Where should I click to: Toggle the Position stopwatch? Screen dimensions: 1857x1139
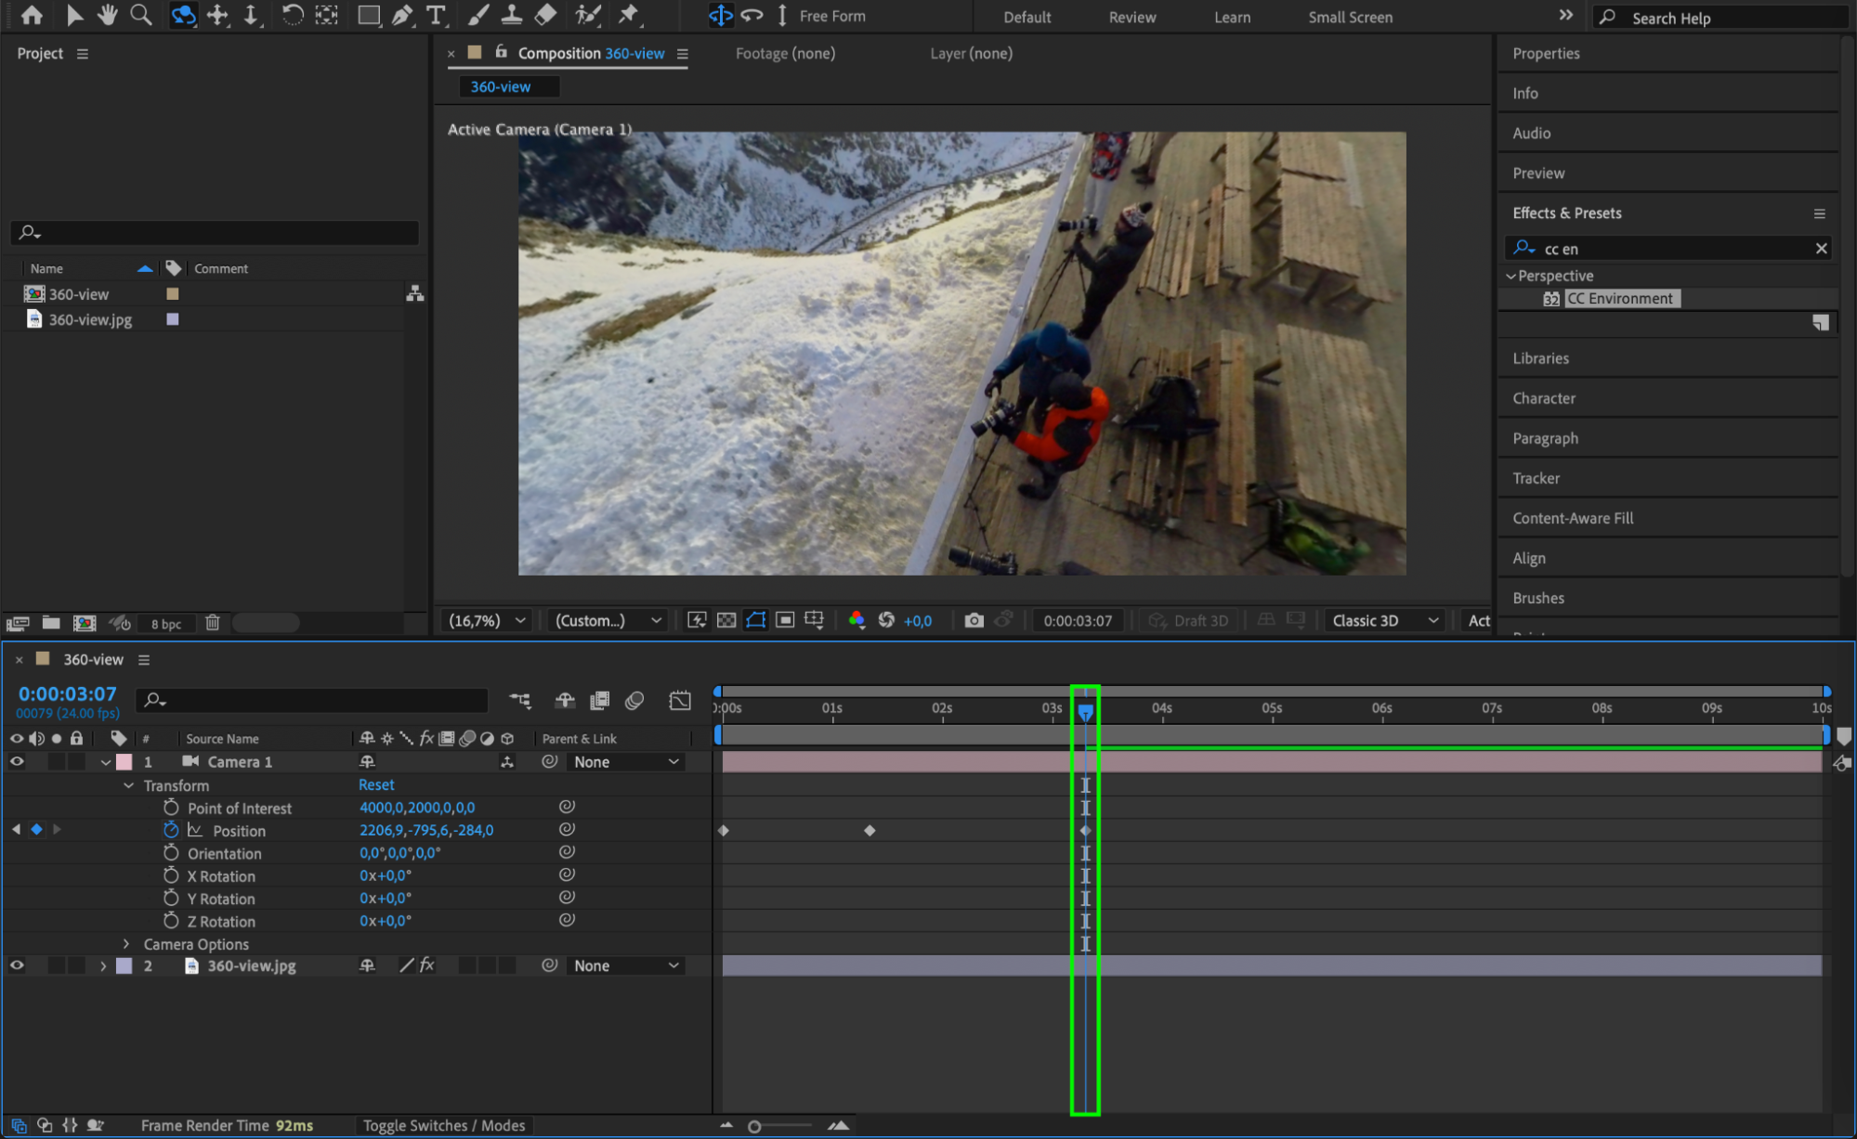click(171, 830)
